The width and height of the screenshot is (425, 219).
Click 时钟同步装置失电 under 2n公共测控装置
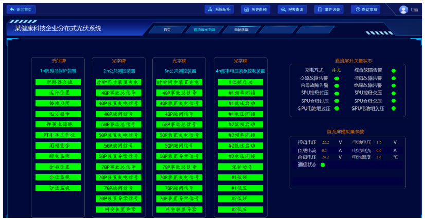(x=118, y=82)
